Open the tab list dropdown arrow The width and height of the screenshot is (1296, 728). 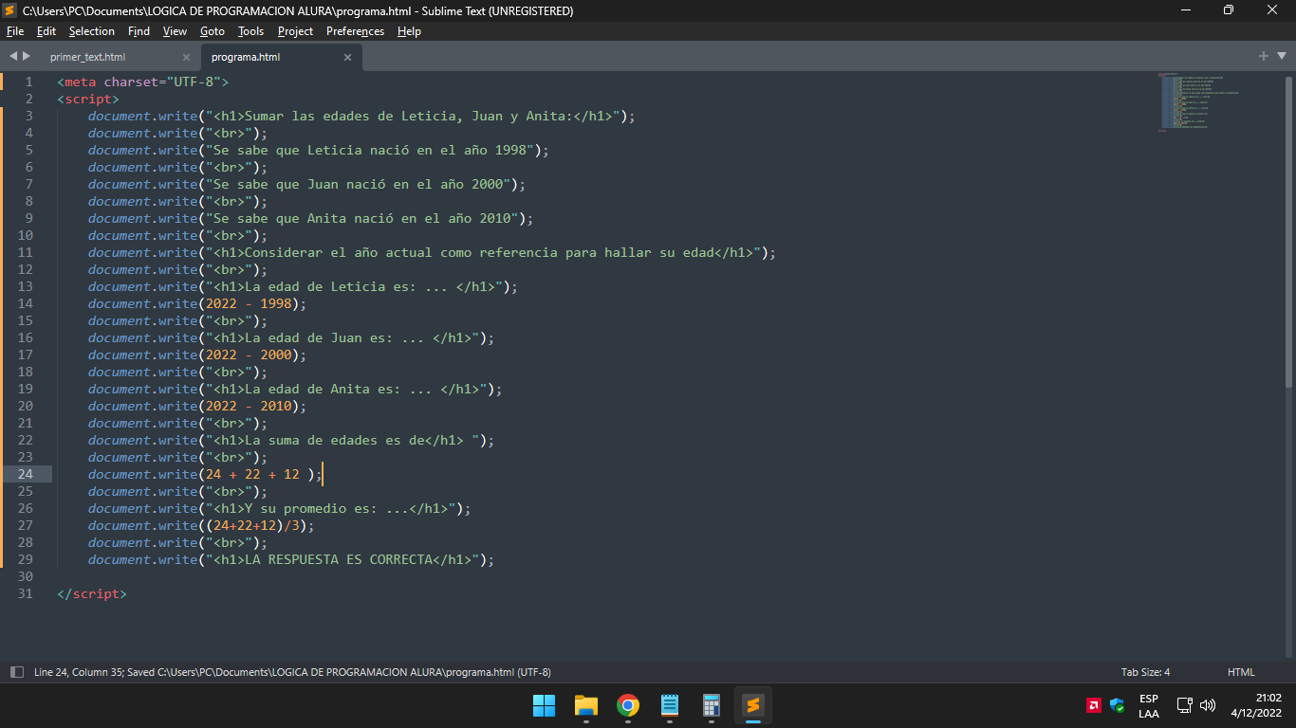point(1281,56)
